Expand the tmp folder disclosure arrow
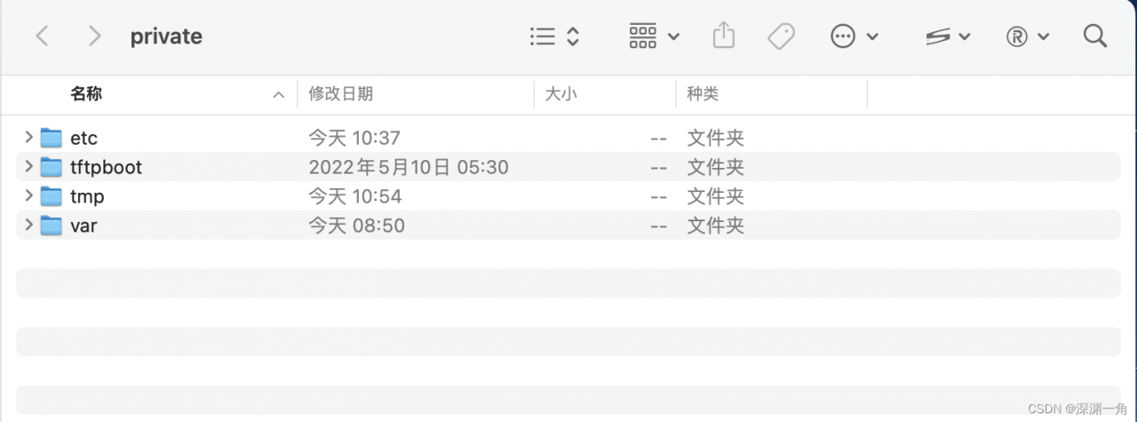The image size is (1137, 422). click(28, 195)
